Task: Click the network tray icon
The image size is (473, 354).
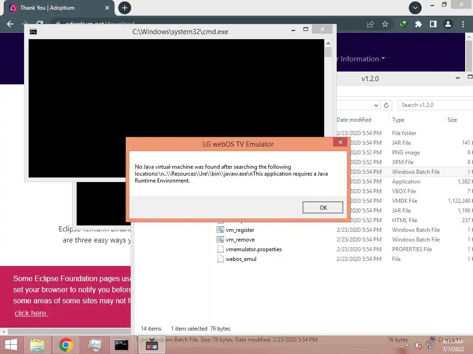Action: (x=430, y=345)
